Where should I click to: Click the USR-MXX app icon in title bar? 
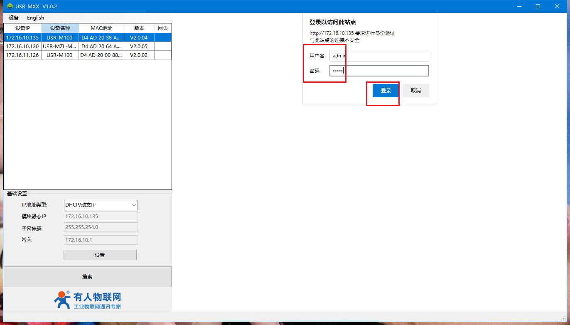(10, 6)
